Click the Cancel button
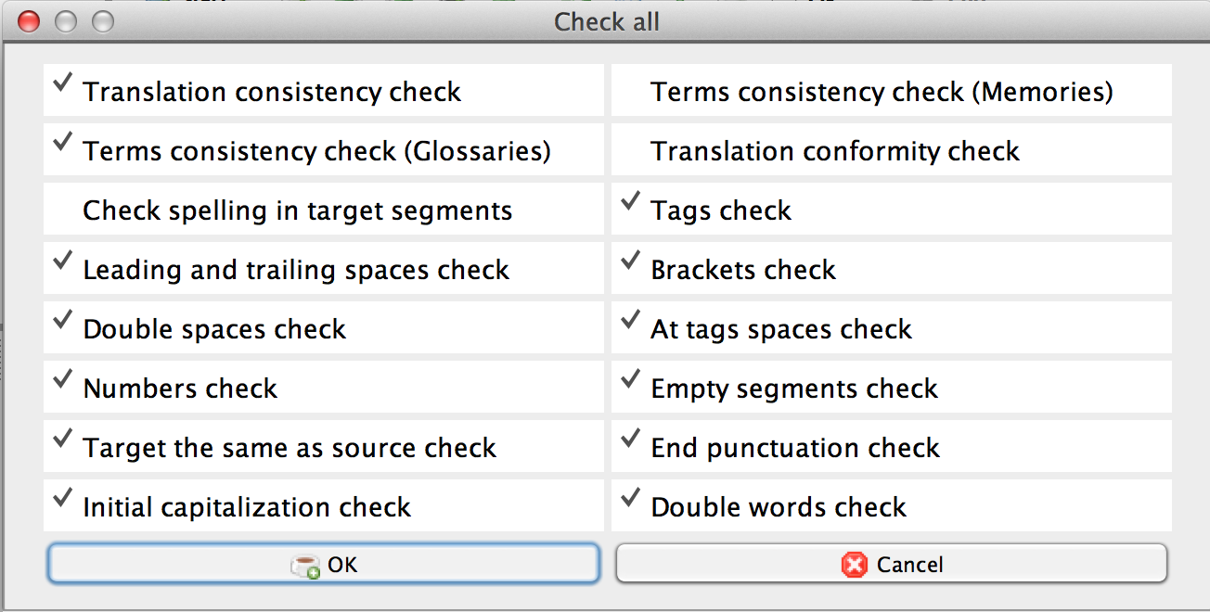The width and height of the screenshot is (1210, 612). [891, 564]
